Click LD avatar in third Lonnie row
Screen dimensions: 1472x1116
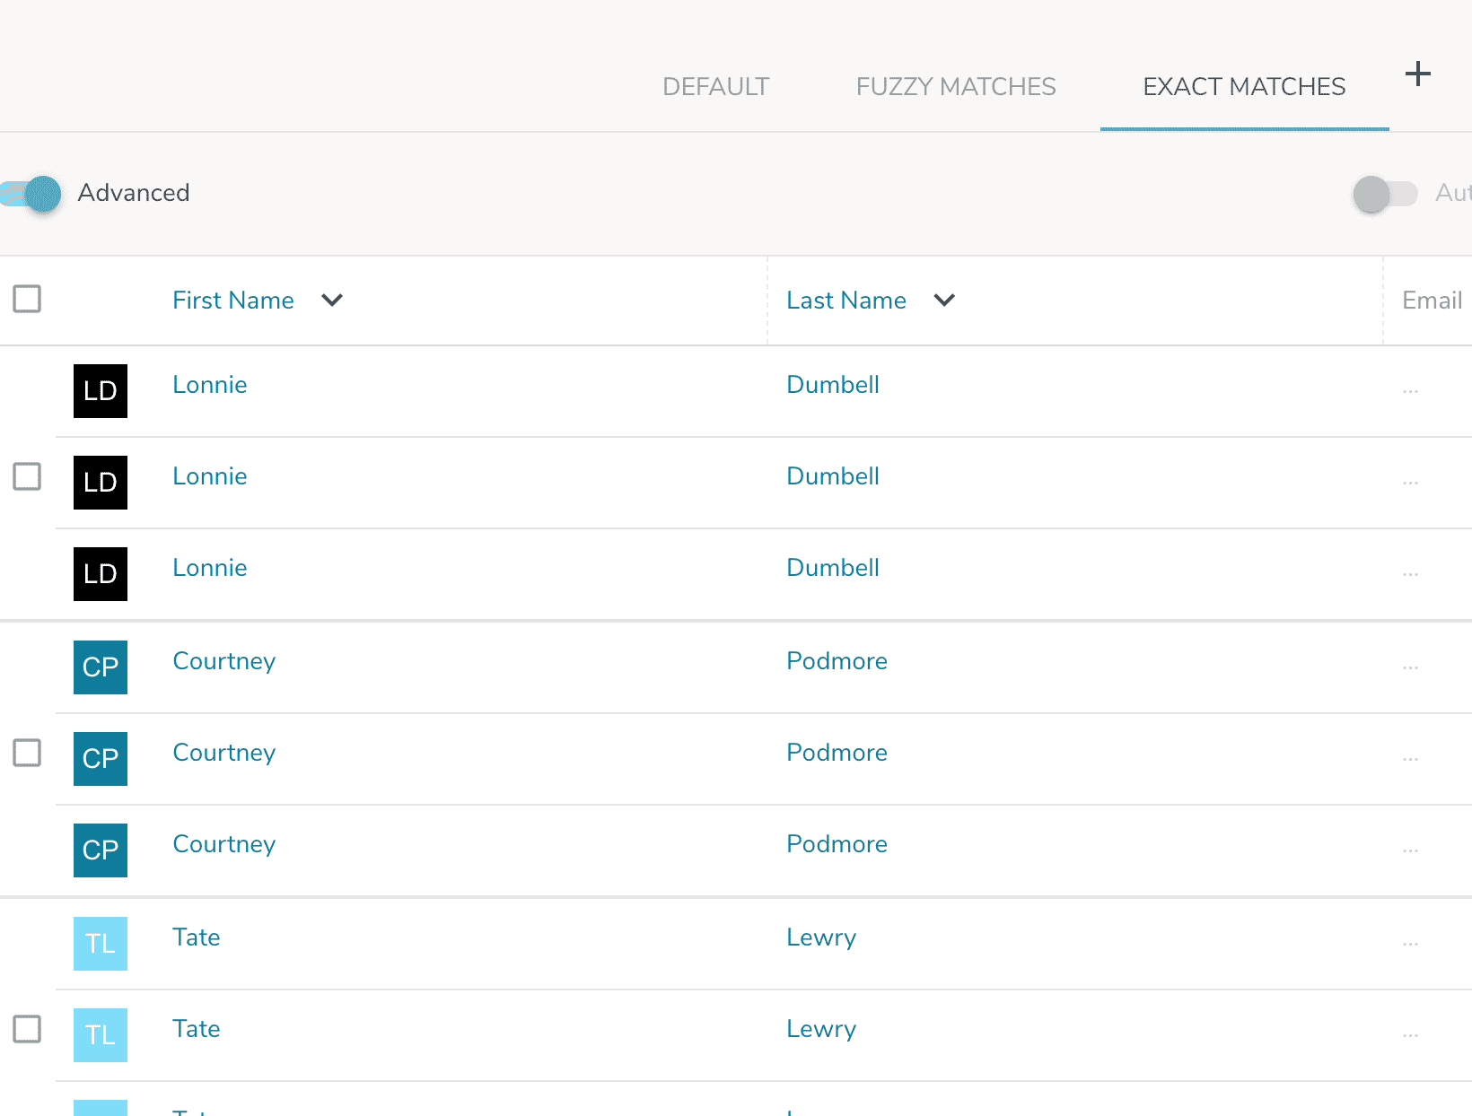click(101, 574)
